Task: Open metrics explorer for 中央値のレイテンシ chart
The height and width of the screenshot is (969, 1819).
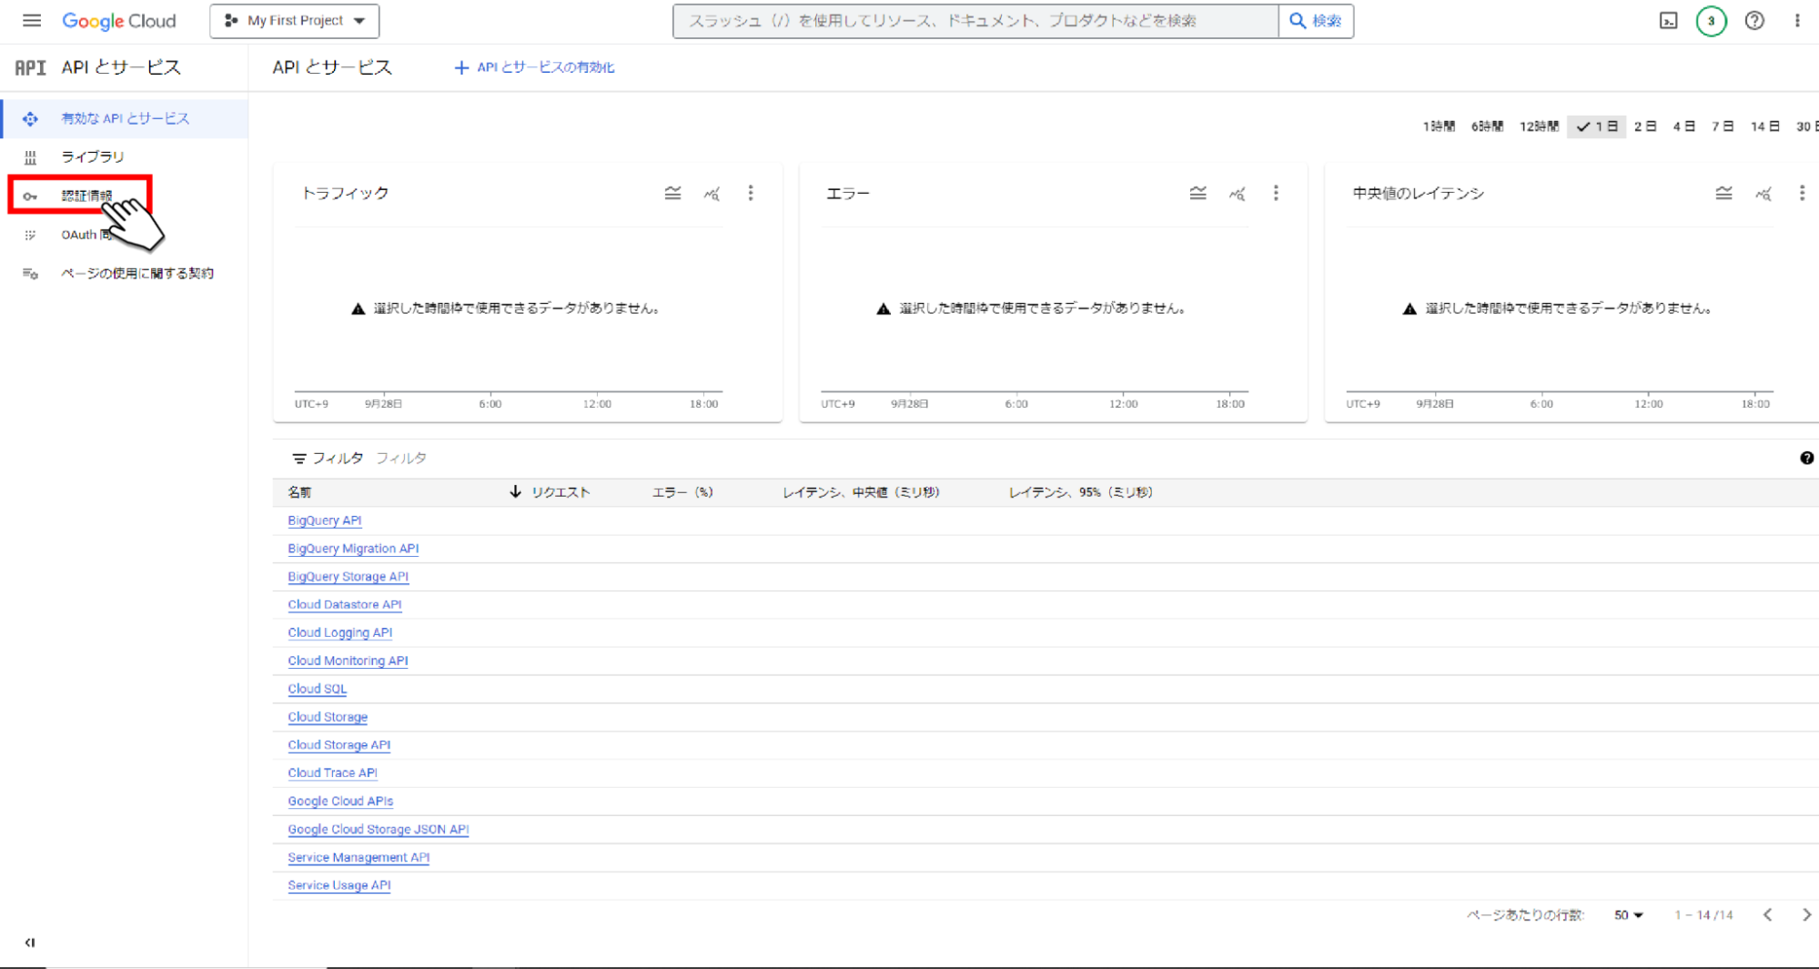Action: click(1763, 193)
